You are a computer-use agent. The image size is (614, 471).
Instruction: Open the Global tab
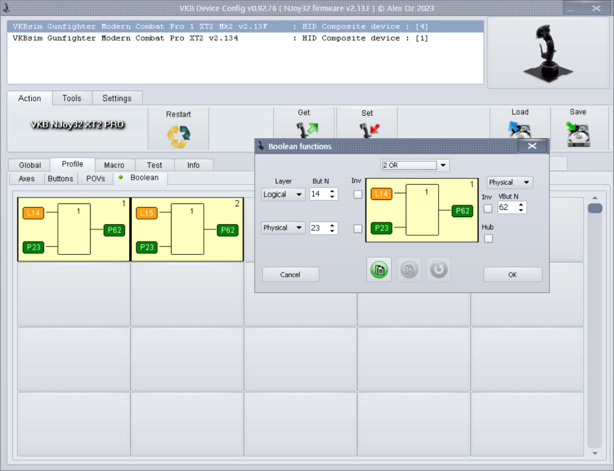point(30,165)
